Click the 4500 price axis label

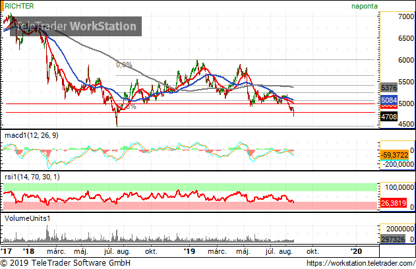tap(406, 124)
